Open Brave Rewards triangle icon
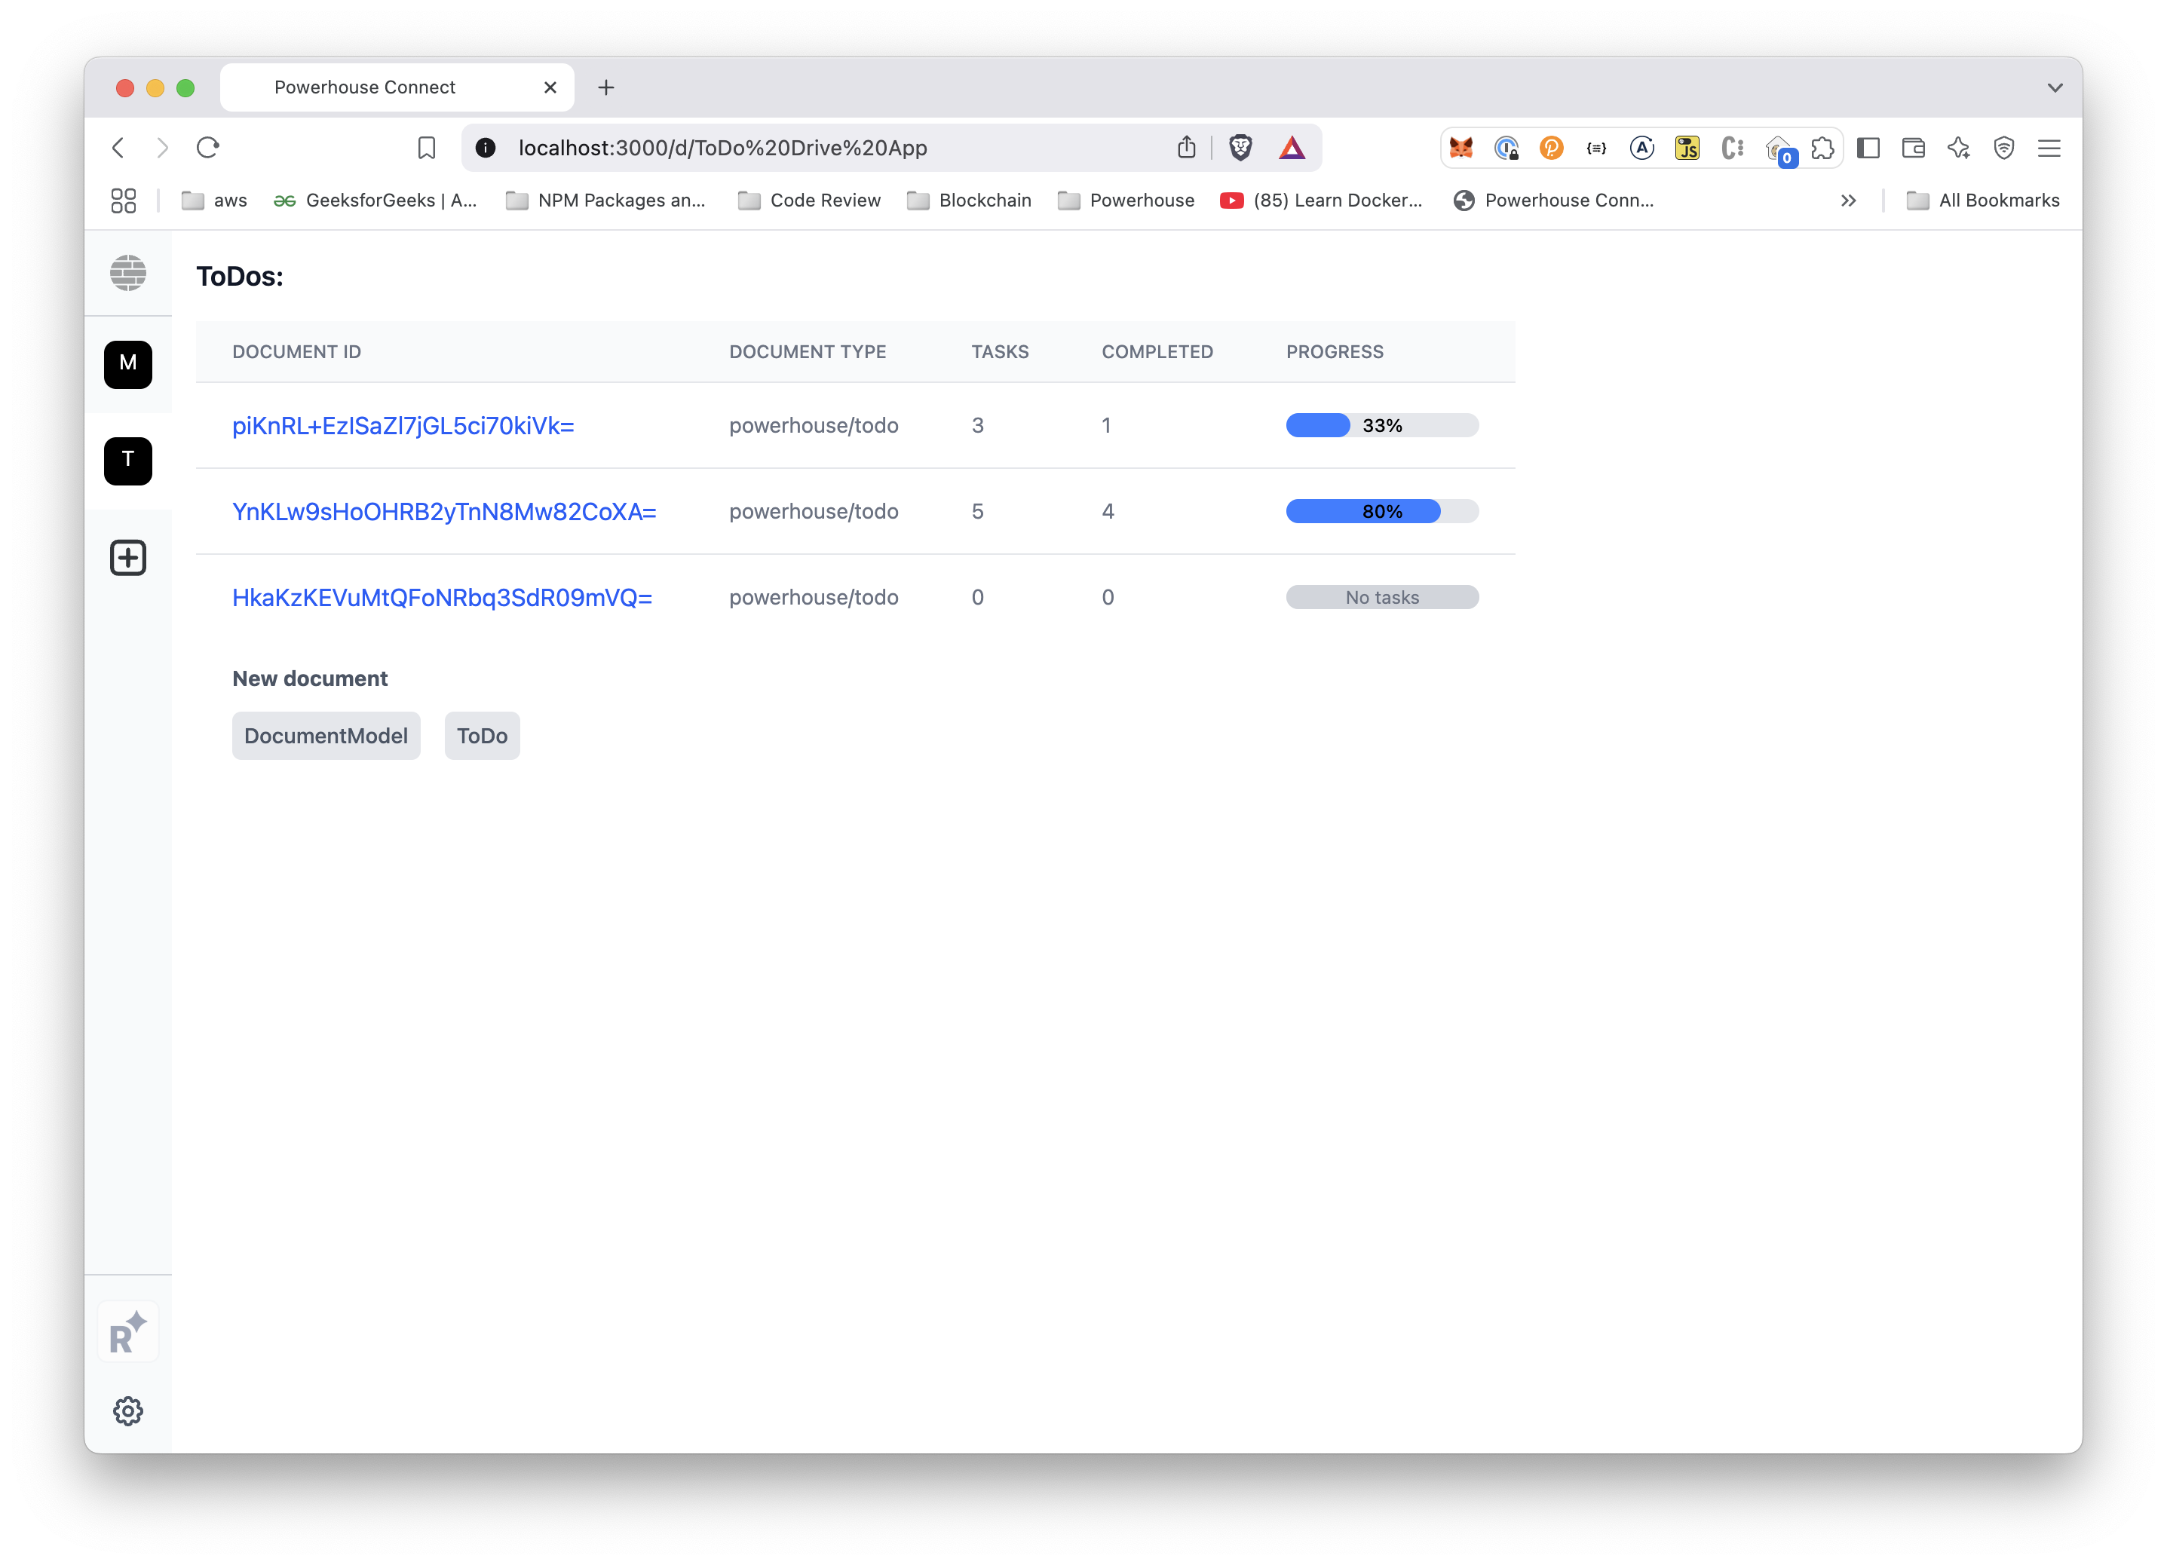The image size is (2167, 1565). 1292,147
